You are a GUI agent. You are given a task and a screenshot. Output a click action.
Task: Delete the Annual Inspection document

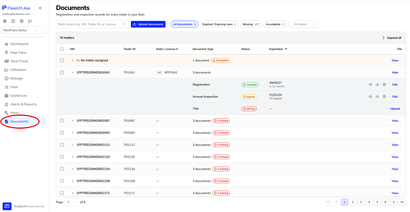pyautogui.click(x=384, y=97)
